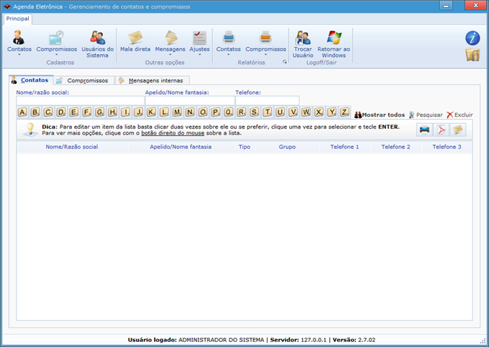Filter contacts by letter R

point(242,112)
